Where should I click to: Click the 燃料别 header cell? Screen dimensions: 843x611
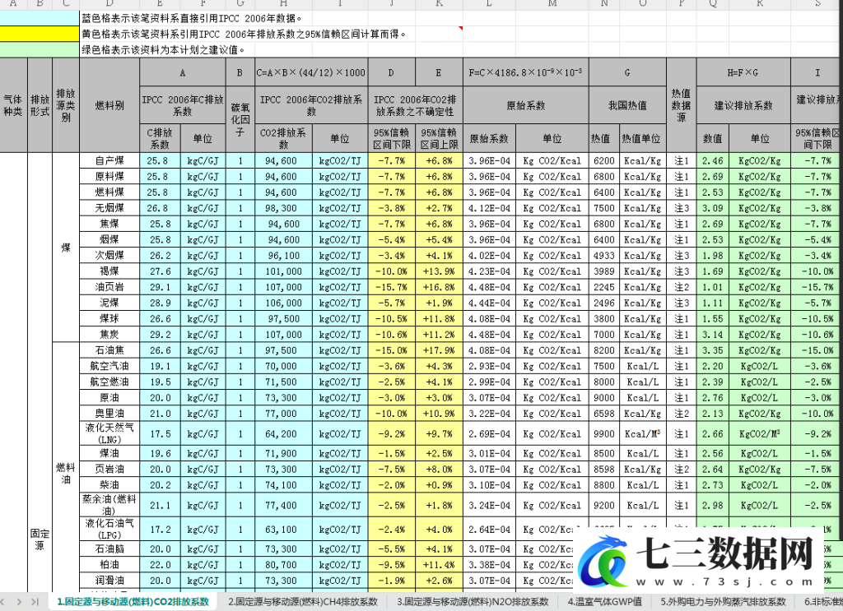click(x=109, y=105)
